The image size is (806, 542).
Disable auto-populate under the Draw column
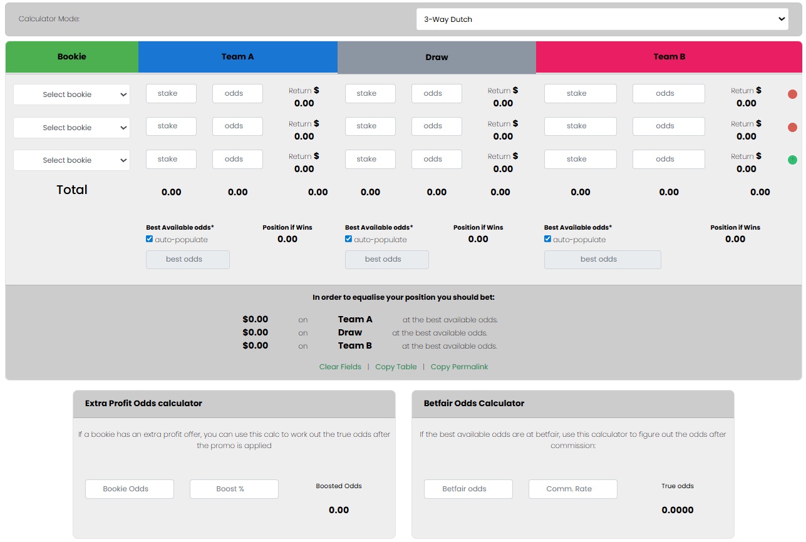[x=348, y=238]
